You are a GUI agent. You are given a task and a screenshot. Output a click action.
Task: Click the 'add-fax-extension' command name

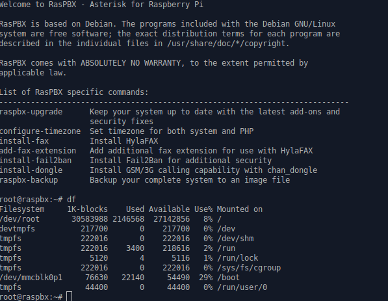tap(38, 151)
